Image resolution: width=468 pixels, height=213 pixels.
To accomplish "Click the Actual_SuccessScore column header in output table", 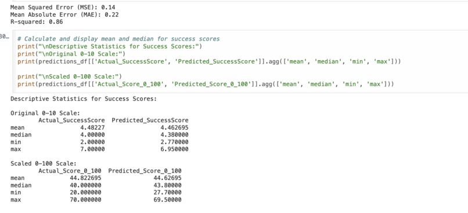I will [71, 120].
